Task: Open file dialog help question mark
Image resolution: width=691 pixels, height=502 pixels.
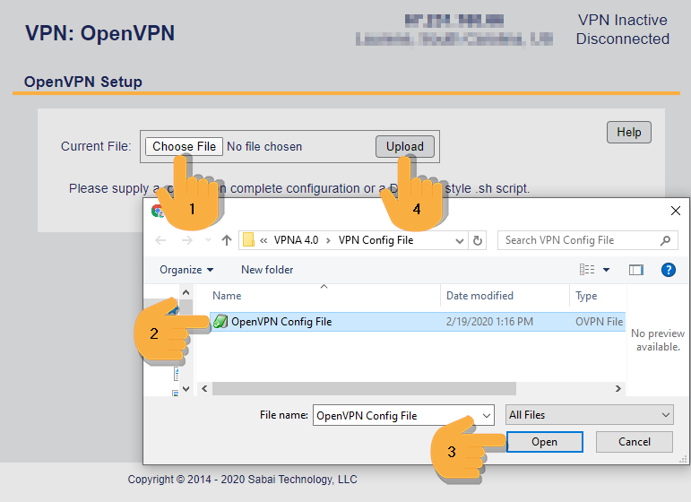Action: [x=667, y=270]
